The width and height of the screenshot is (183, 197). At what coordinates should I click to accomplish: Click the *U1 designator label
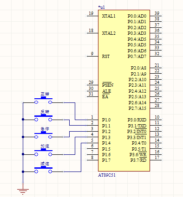[102, 7]
